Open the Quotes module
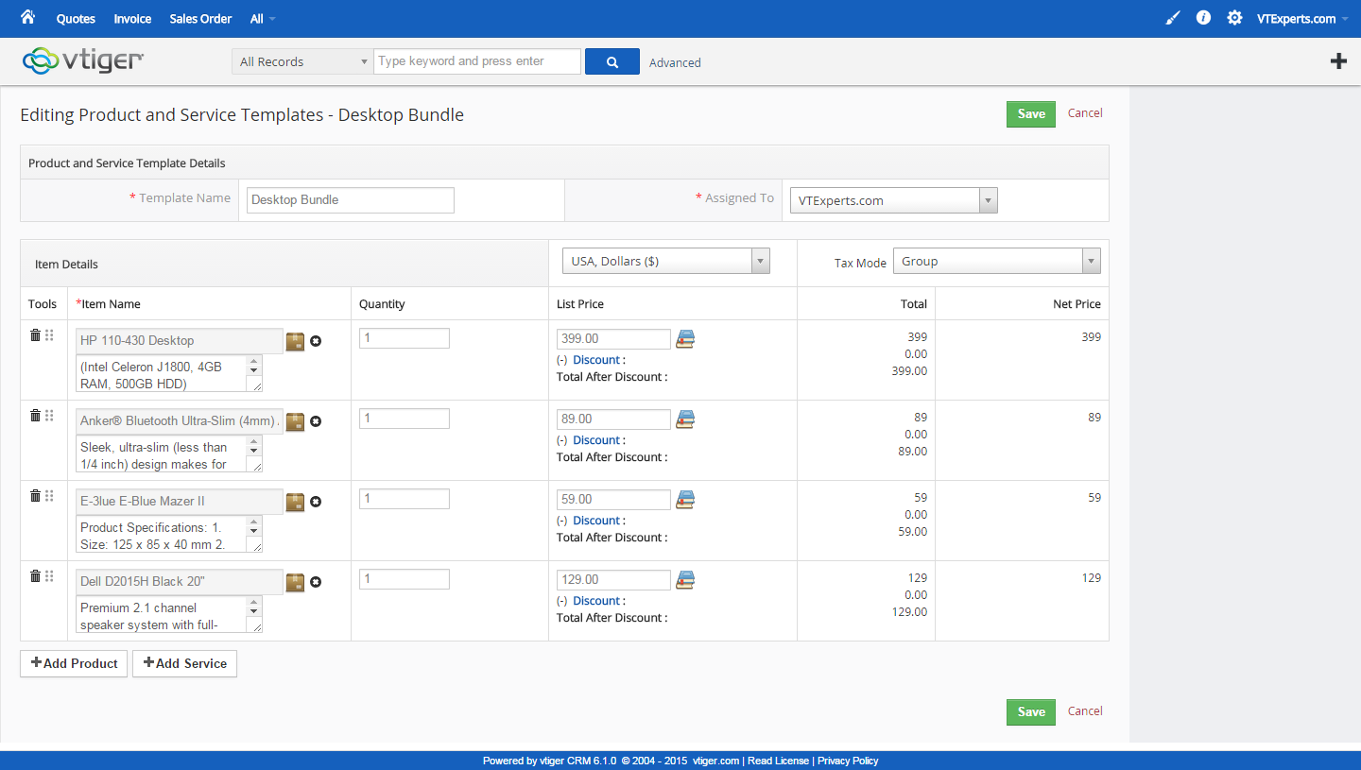 76,19
